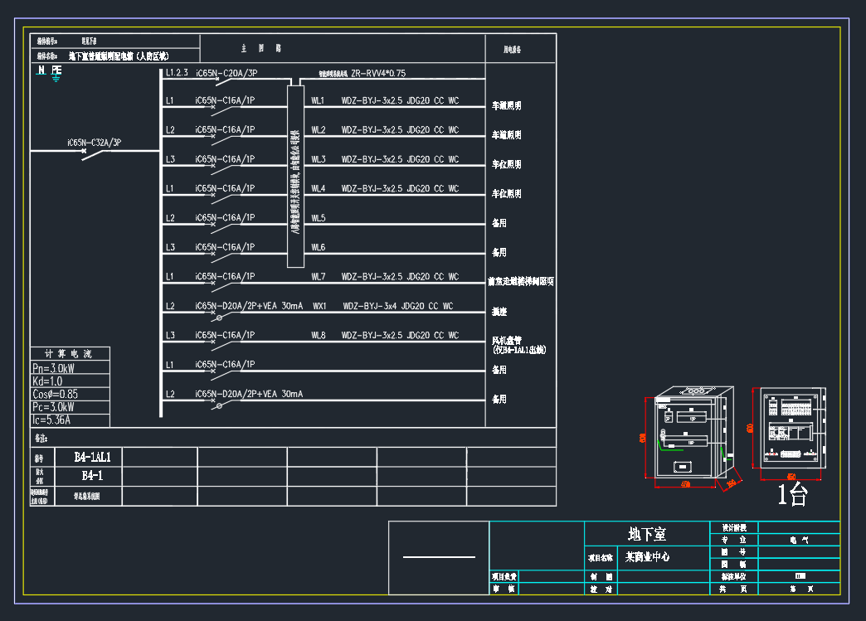Click the 车道照明 label in WL1 row
The width and height of the screenshot is (866, 621).
[x=507, y=105]
